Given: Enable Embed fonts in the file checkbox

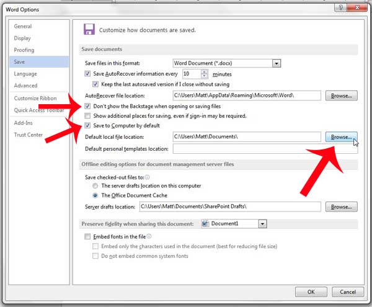Looking at the screenshot, I should pos(87,236).
